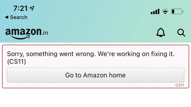Return to previous app via Search label
This screenshot has height=107, width=191.
pyautogui.click(x=19, y=17)
